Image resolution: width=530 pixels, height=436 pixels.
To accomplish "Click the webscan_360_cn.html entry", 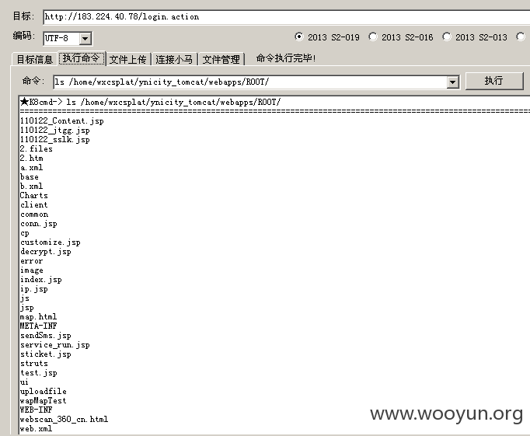I will tap(64, 420).
